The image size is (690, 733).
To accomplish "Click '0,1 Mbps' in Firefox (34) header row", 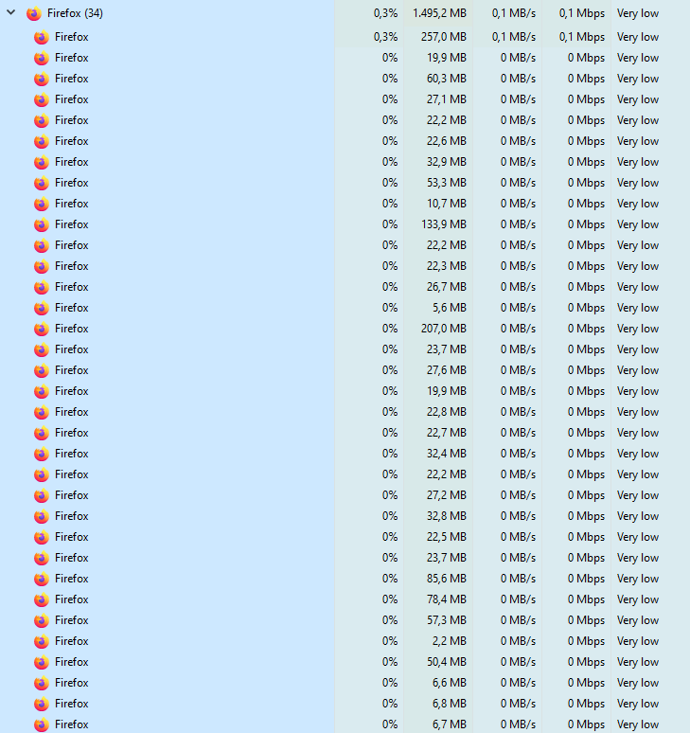I will point(581,13).
